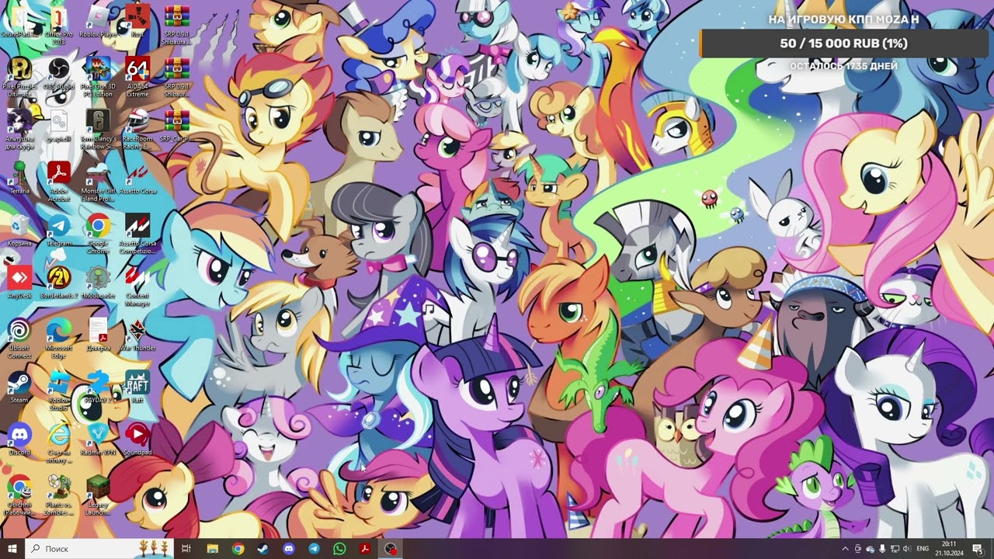Open the Office Pro 2013 desktop icon
This screenshot has width=994, height=559.
58,22
